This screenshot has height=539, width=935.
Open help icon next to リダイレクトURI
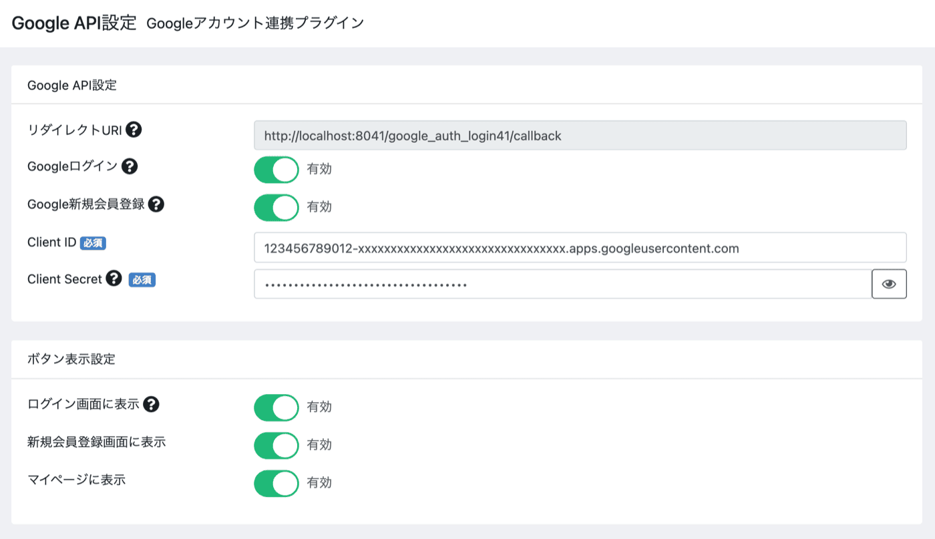pyautogui.click(x=134, y=130)
